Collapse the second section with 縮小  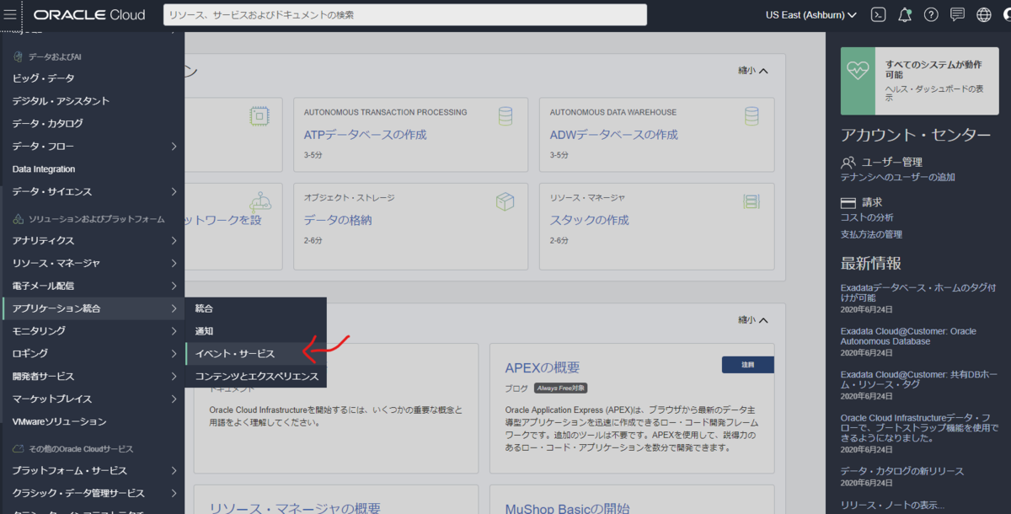753,320
